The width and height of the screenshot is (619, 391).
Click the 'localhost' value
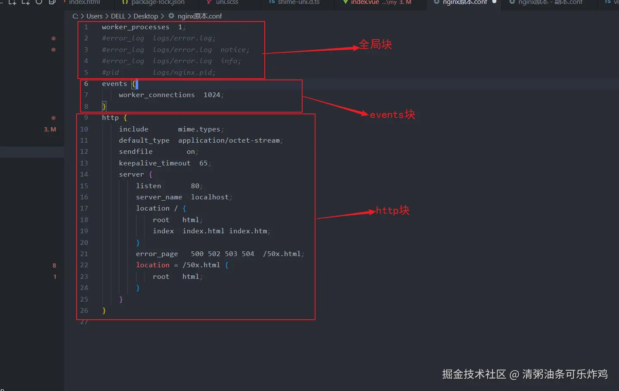pos(210,197)
